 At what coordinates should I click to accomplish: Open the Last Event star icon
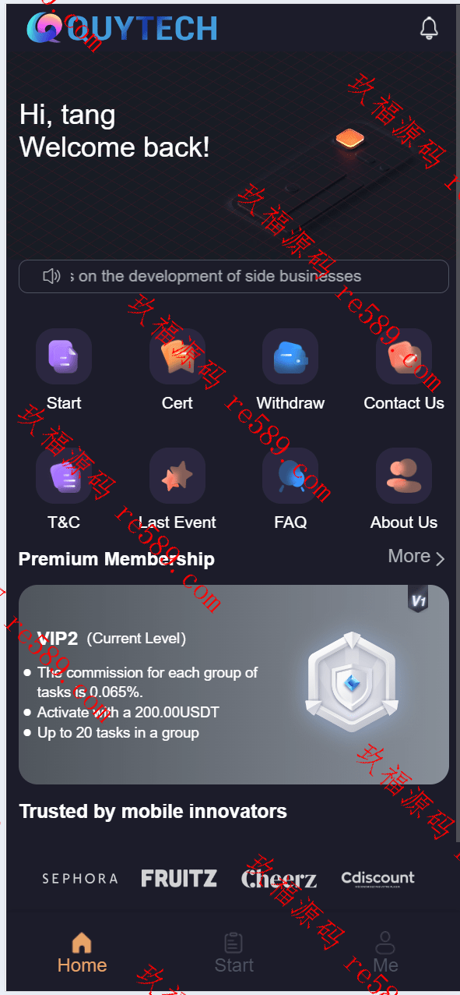[177, 476]
